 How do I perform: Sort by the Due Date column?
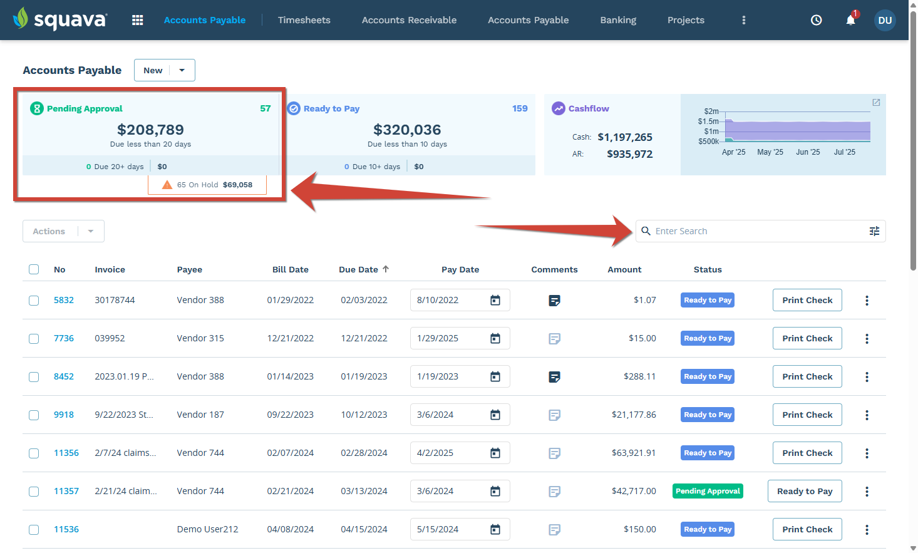click(364, 269)
